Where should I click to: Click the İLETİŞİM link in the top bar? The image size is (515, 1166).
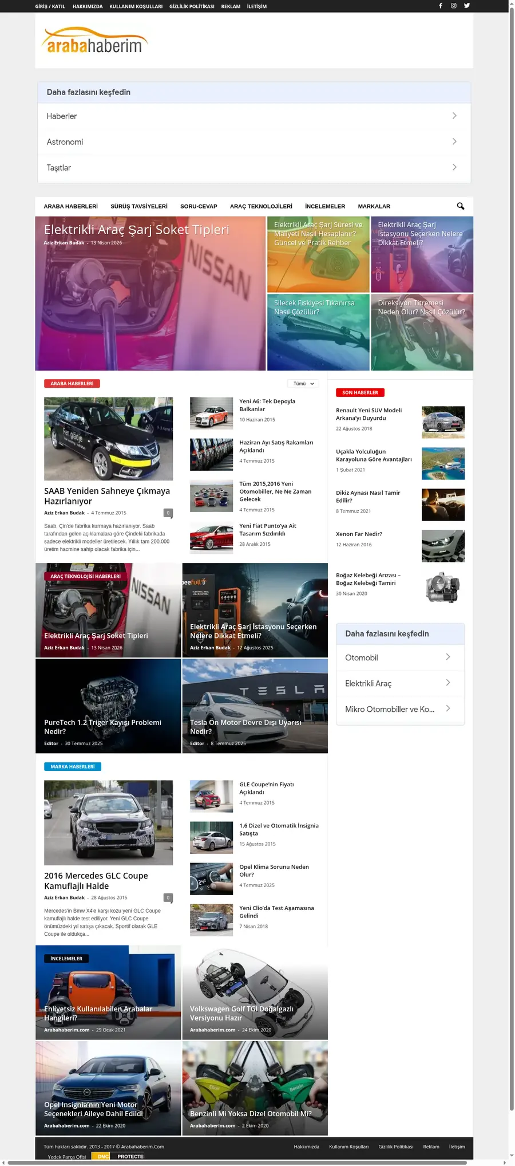[x=257, y=6]
